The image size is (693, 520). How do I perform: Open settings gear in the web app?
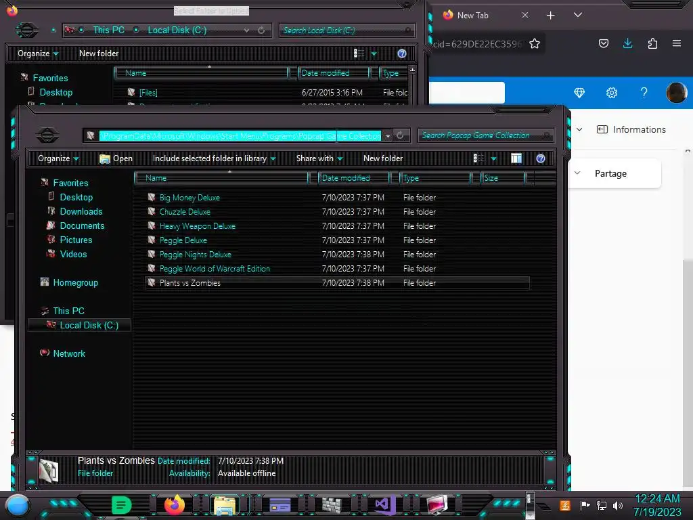coord(612,93)
